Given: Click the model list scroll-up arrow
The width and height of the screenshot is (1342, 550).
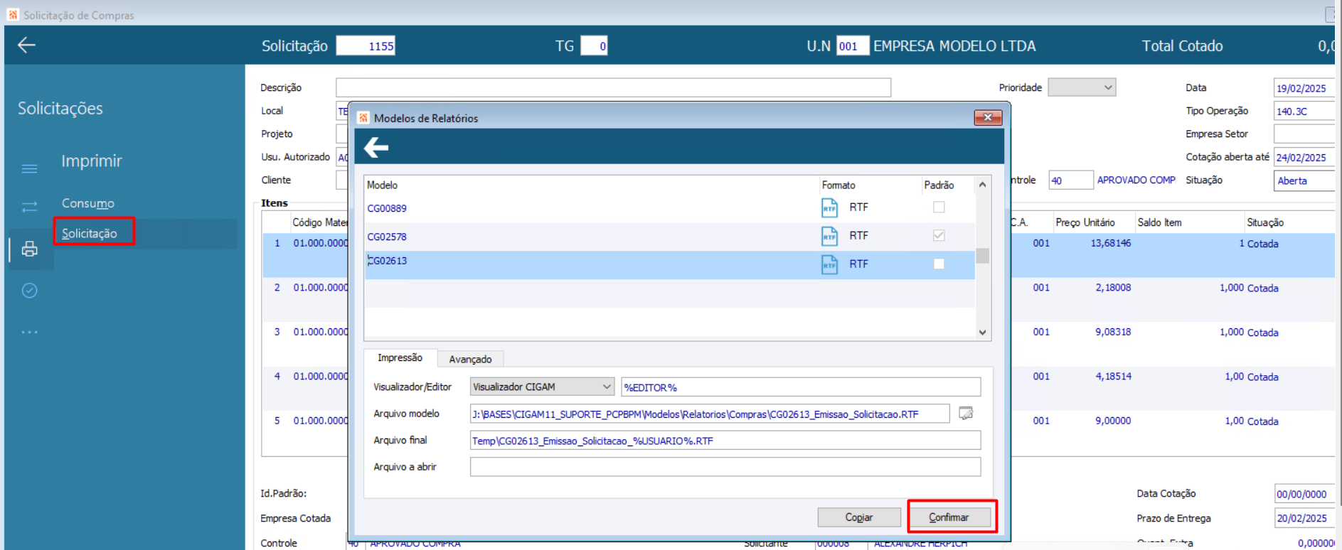Looking at the screenshot, I should tap(982, 185).
